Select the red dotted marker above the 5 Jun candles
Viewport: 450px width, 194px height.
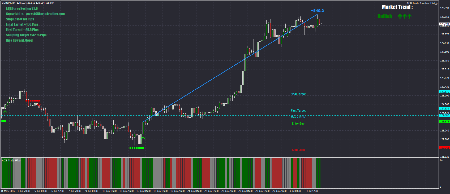pyautogui.click(x=33, y=101)
